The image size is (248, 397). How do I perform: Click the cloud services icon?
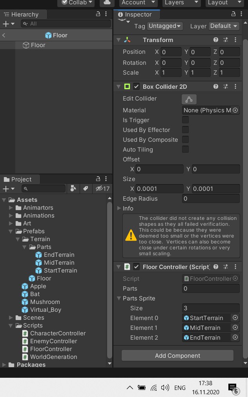point(107,2)
